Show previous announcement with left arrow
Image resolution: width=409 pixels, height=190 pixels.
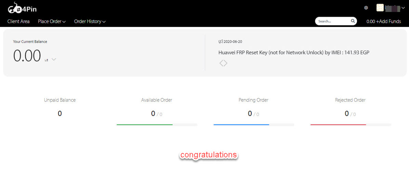tap(221, 63)
